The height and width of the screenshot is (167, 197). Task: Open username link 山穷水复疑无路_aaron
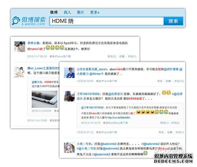pos(92,69)
